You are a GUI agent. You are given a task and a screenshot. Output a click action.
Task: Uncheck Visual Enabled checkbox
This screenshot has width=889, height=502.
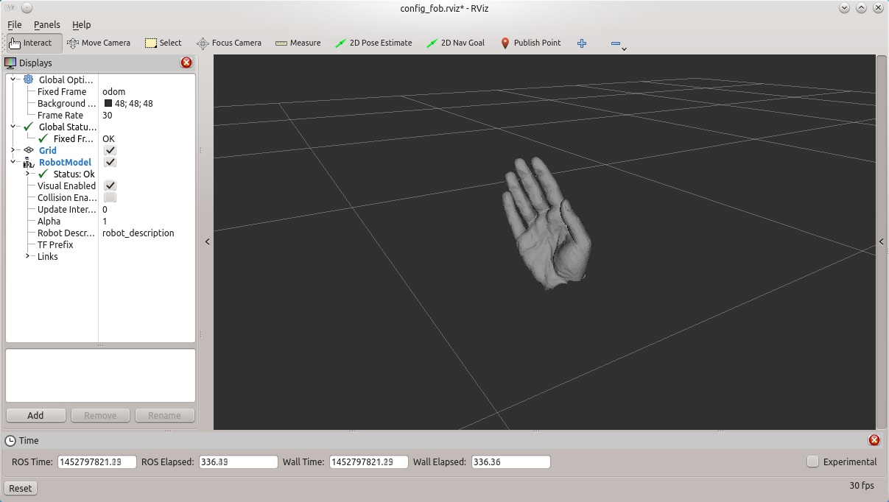click(x=110, y=185)
